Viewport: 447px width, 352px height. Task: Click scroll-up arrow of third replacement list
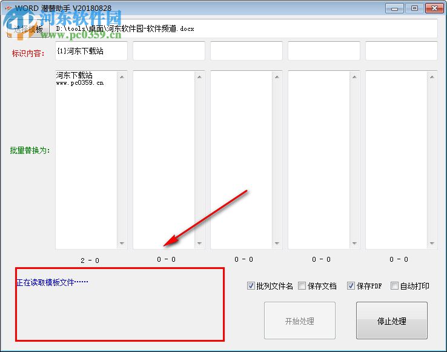277,77
